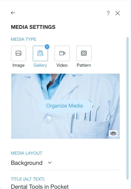Close the Media Settings panel
This screenshot has height=189, width=131.
pyautogui.click(x=118, y=13)
